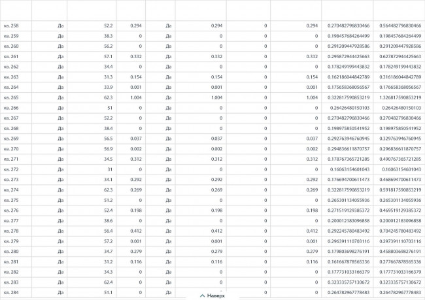This screenshot has height=300, width=425.
Task: Select the row label 'кв. 267'
Action: coord(11,118)
